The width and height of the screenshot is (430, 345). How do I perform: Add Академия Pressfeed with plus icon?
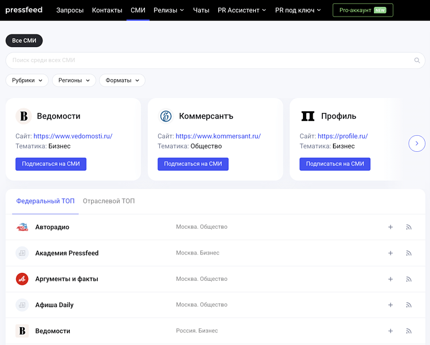390,253
